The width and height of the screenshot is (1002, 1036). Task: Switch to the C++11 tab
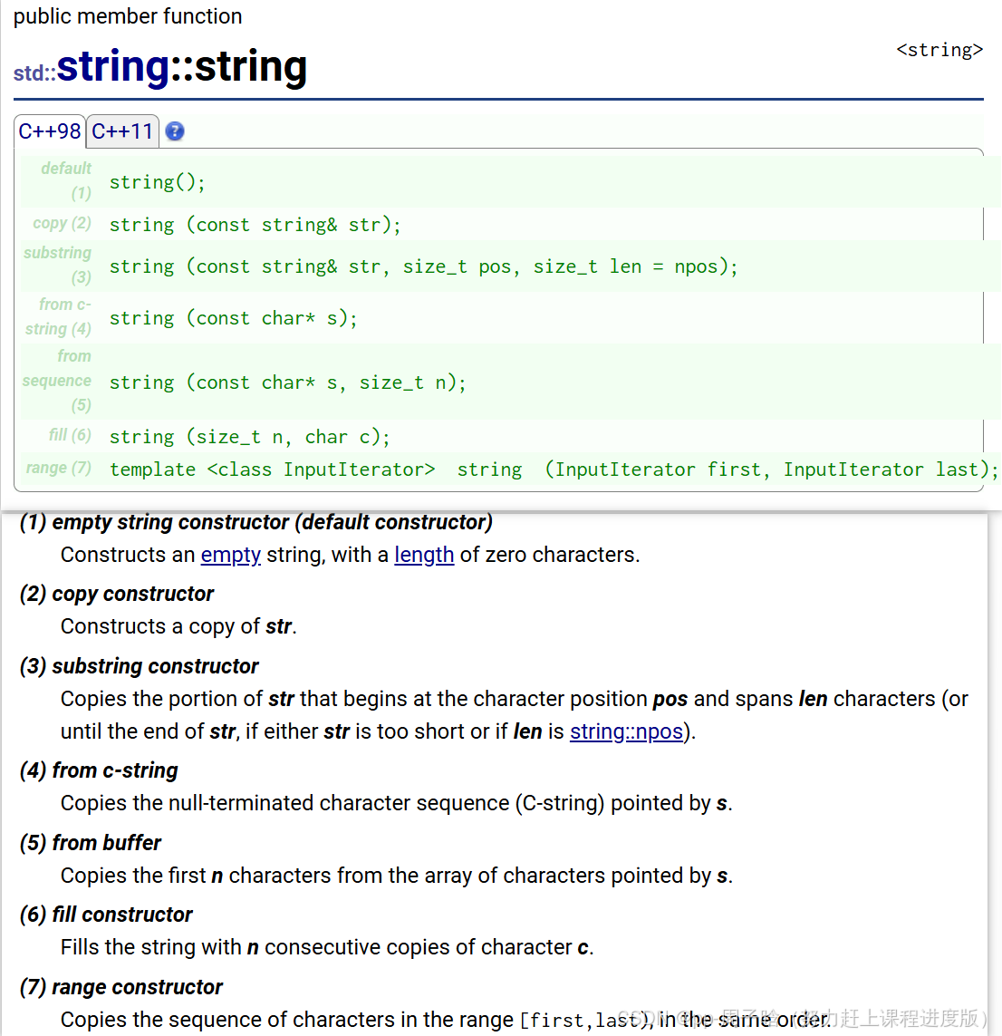coord(122,131)
